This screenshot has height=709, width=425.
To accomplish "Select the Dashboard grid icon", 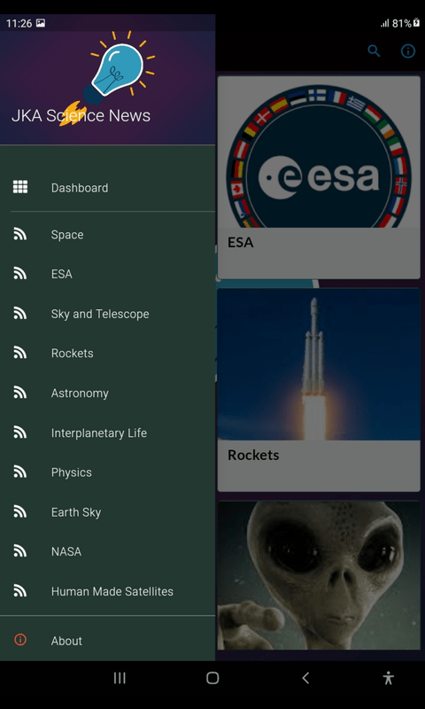I will point(20,187).
